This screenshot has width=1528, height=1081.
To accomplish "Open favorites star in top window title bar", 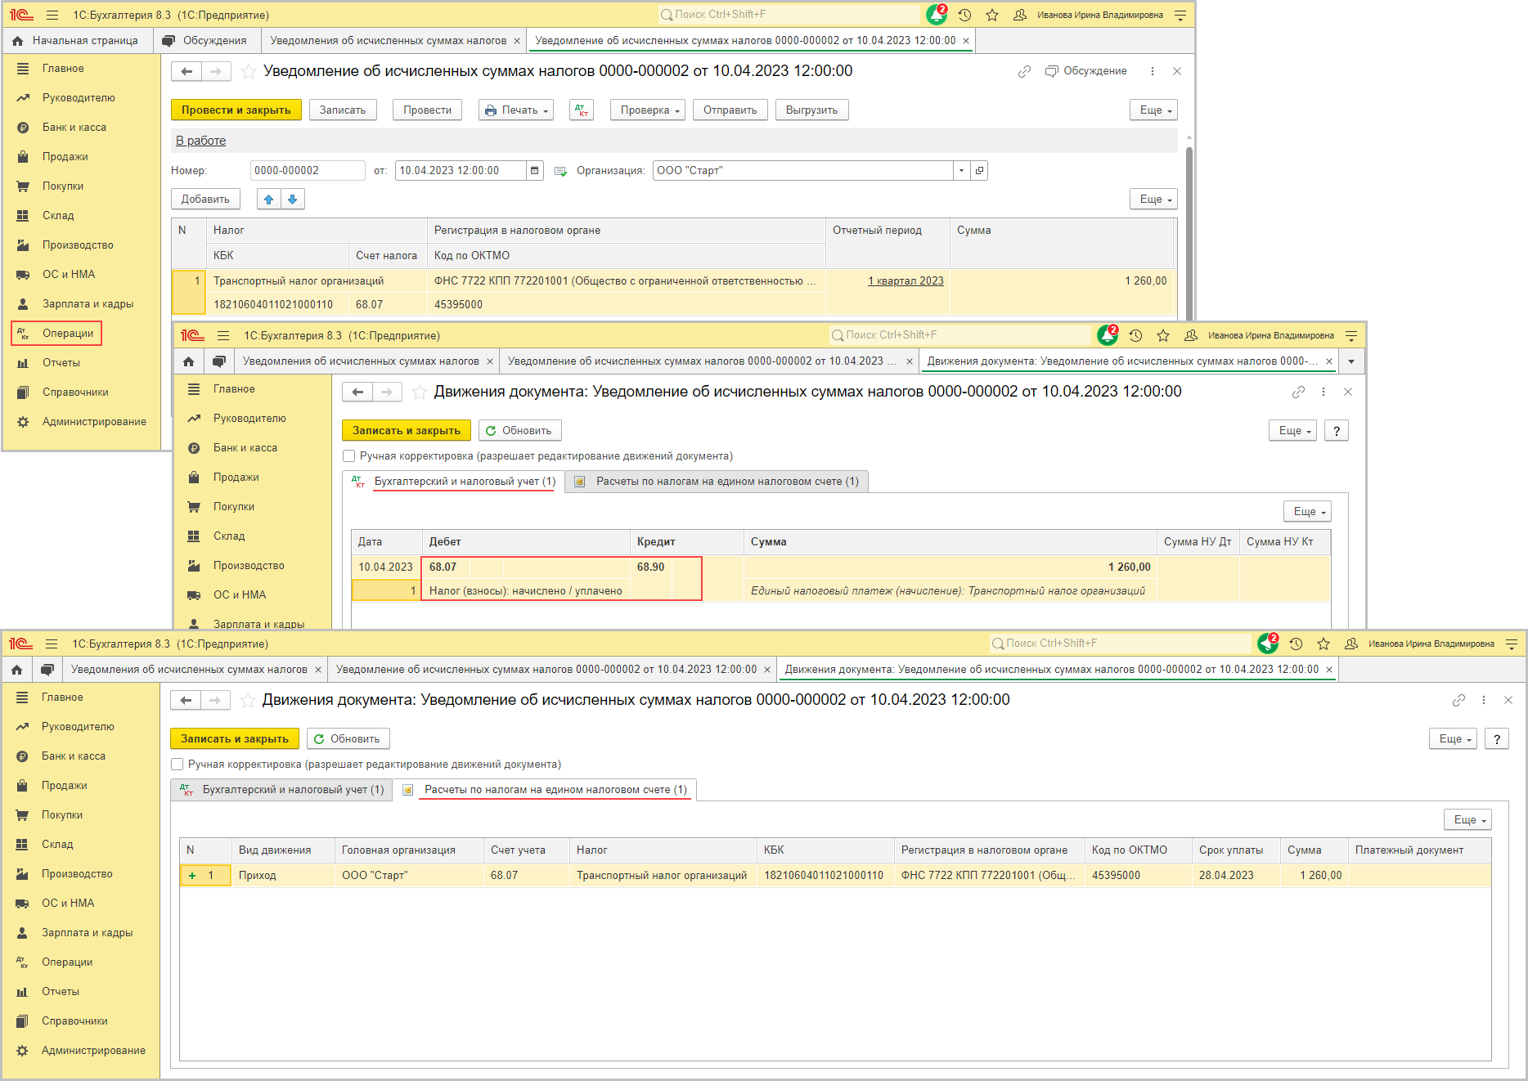I will 992,15.
